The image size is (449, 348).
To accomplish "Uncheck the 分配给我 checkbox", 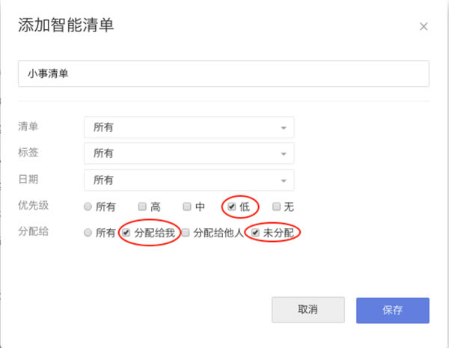I will [x=126, y=233].
